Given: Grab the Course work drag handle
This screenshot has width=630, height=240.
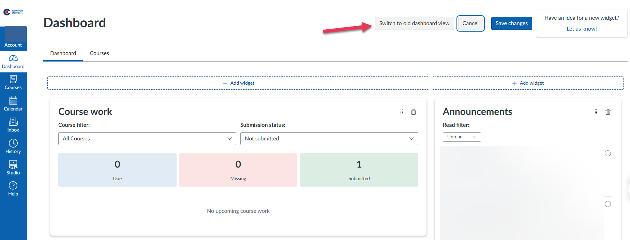Looking at the screenshot, I should (x=401, y=112).
